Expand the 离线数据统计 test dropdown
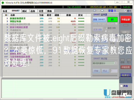134x100 pixels. [x=116, y=63]
